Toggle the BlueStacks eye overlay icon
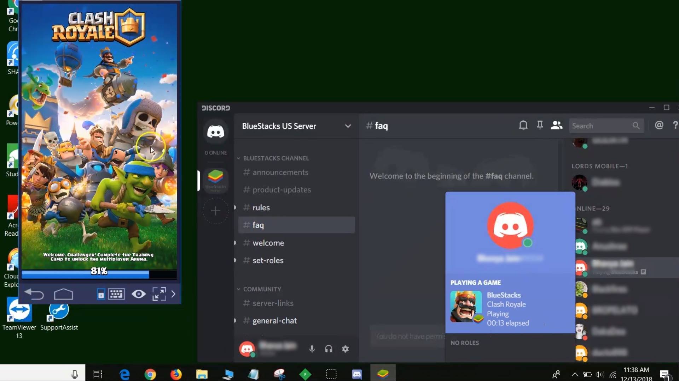Viewport: 679px width, 381px height. pos(139,294)
